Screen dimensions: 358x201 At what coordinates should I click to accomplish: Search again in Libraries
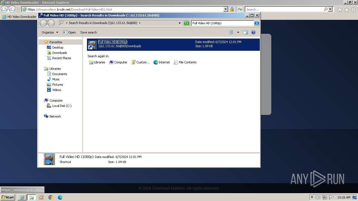(97, 62)
